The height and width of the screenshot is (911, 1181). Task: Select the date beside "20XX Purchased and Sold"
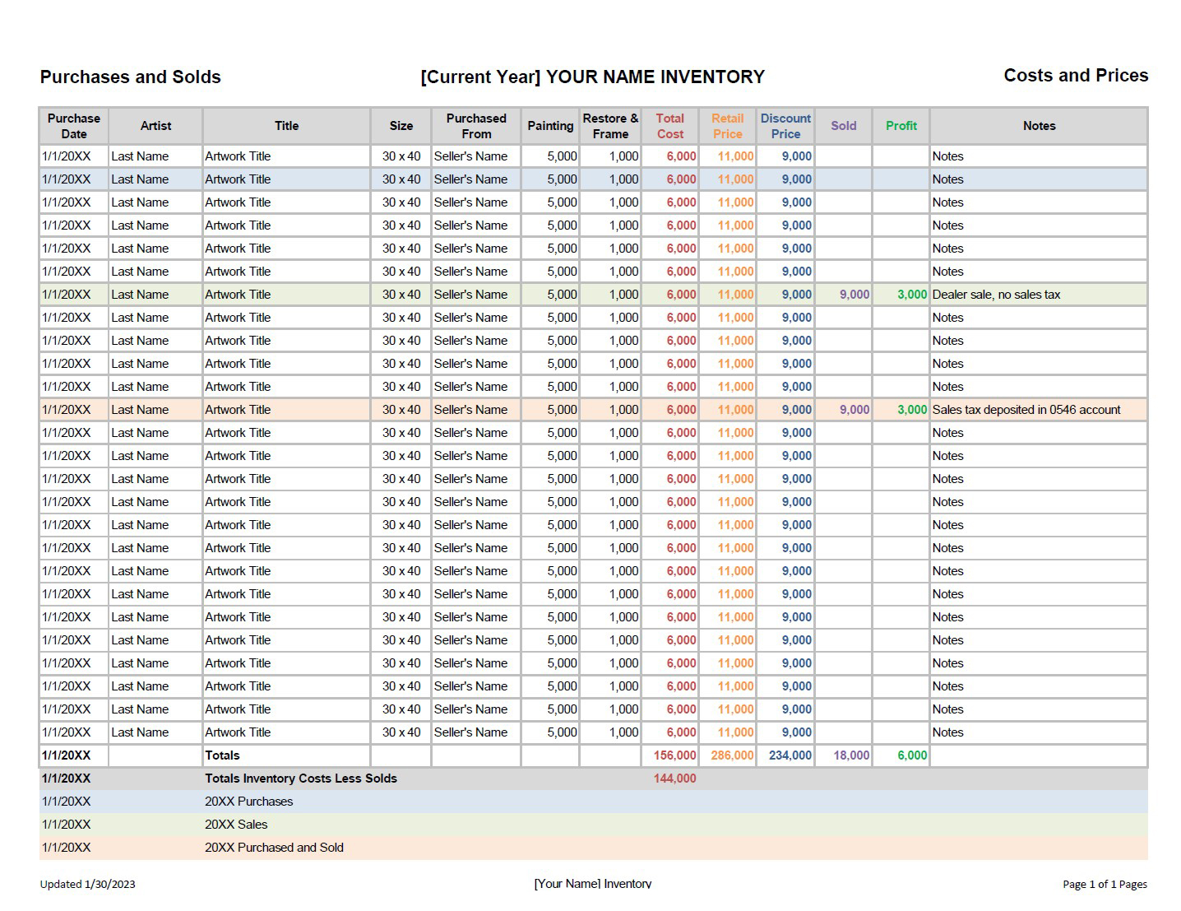(x=67, y=848)
